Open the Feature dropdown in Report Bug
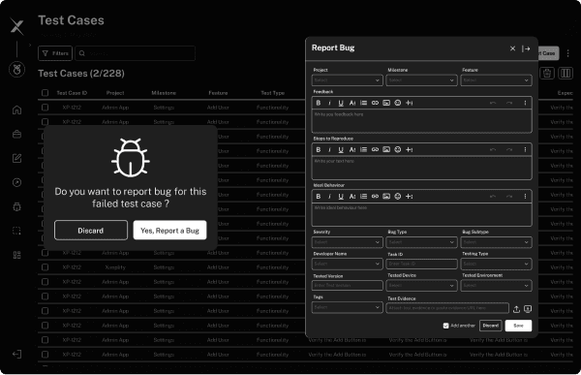Screen dimensions: 581x375 coord(496,80)
